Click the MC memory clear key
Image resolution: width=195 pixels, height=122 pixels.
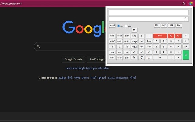pos(157,26)
